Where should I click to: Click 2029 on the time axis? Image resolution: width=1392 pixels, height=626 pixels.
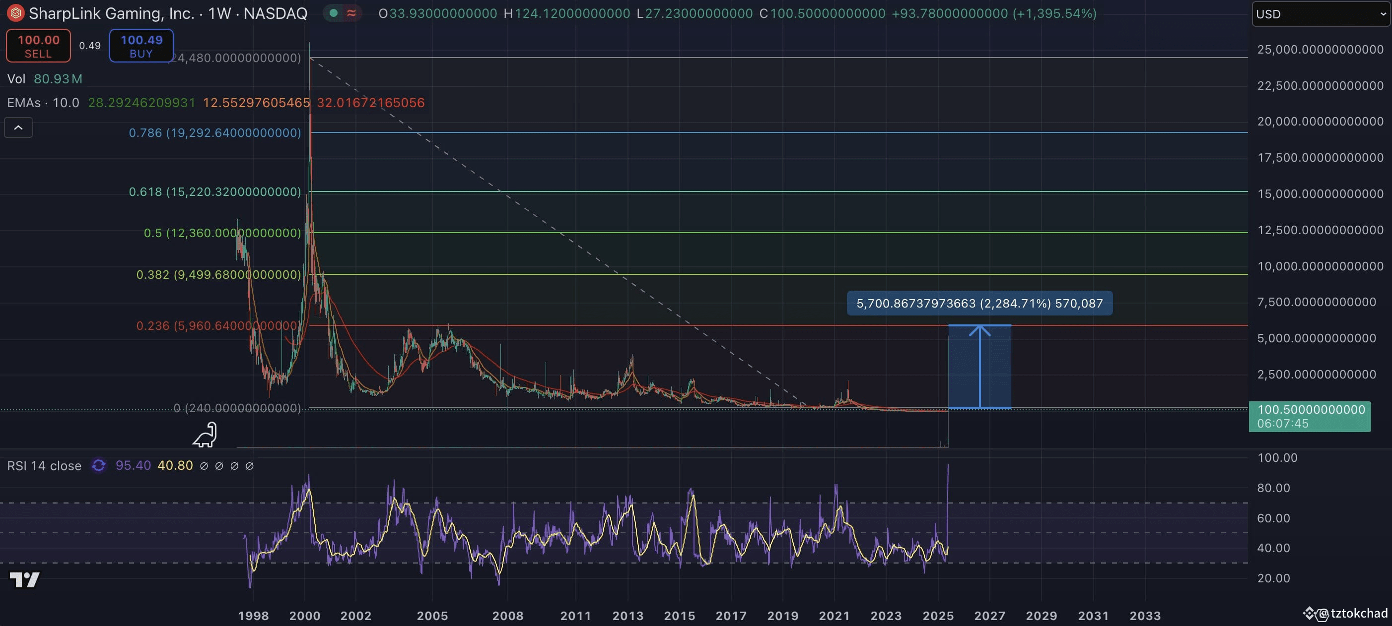[1042, 616]
